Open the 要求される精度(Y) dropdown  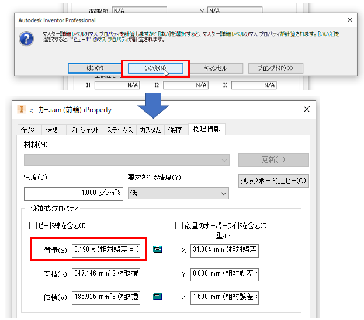click(x=178, y=193)
